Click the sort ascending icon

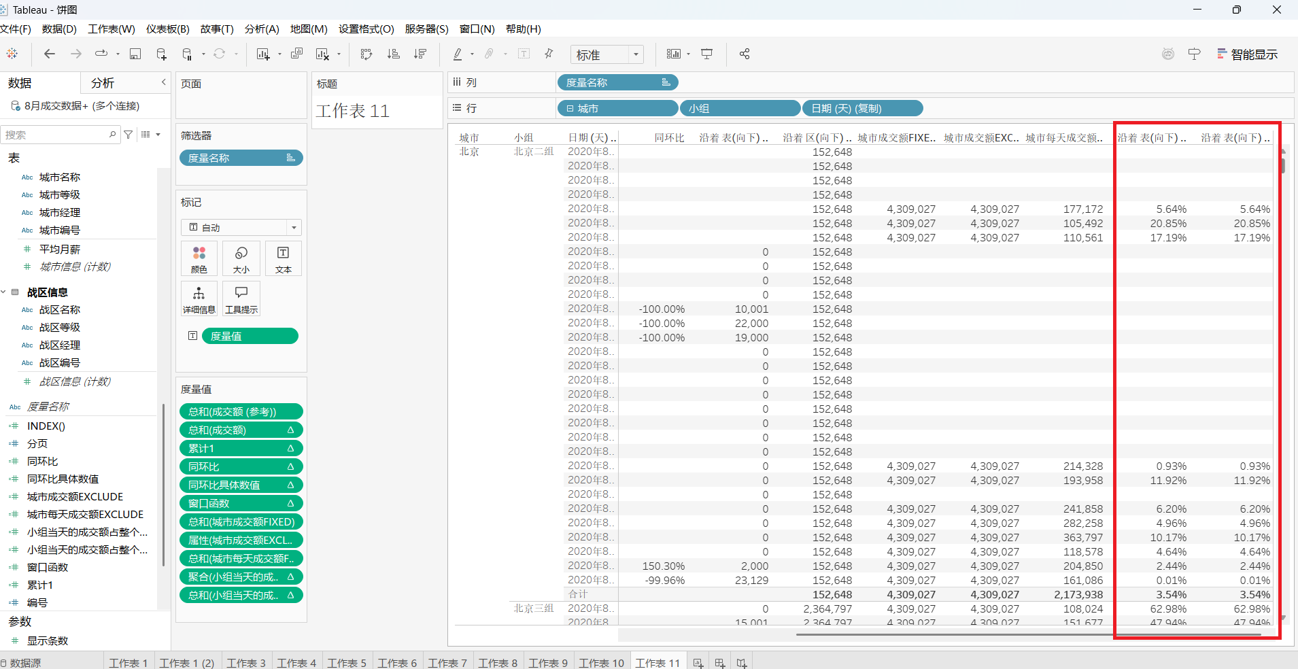pyautogui.click(x=393, y=54)
